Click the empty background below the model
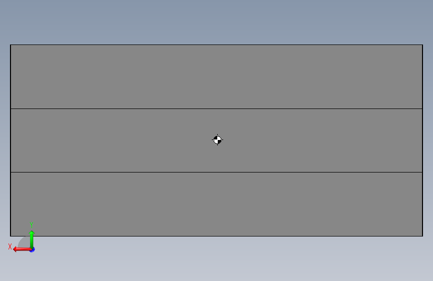 tap(217, 259)
